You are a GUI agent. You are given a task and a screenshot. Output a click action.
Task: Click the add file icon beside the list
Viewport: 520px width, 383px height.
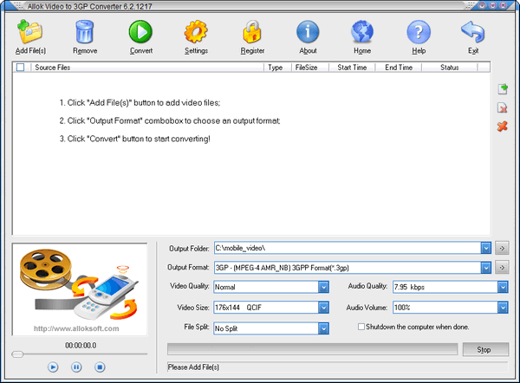[503, 89]
